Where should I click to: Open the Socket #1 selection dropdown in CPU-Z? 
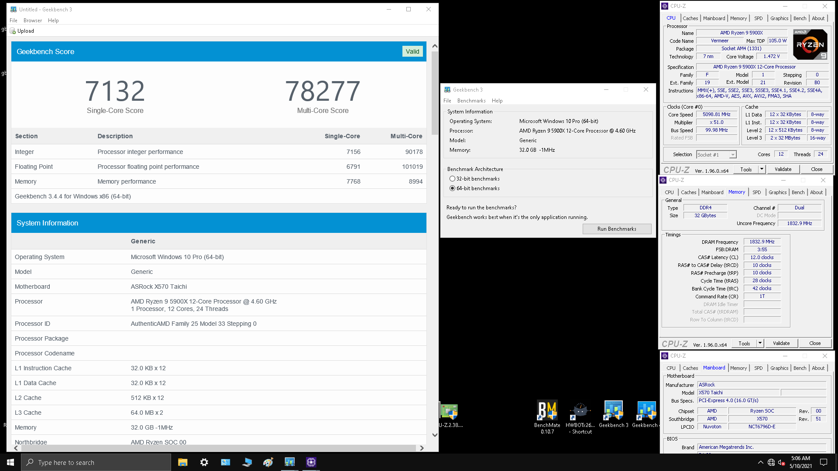[x=716, y=155]
